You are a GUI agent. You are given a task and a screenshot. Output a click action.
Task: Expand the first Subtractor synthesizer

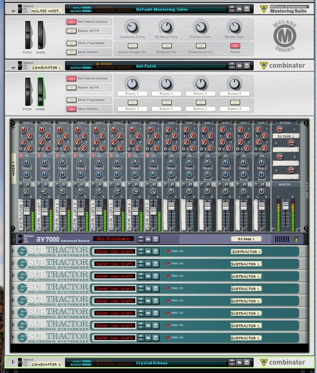(x=14, y=251)
